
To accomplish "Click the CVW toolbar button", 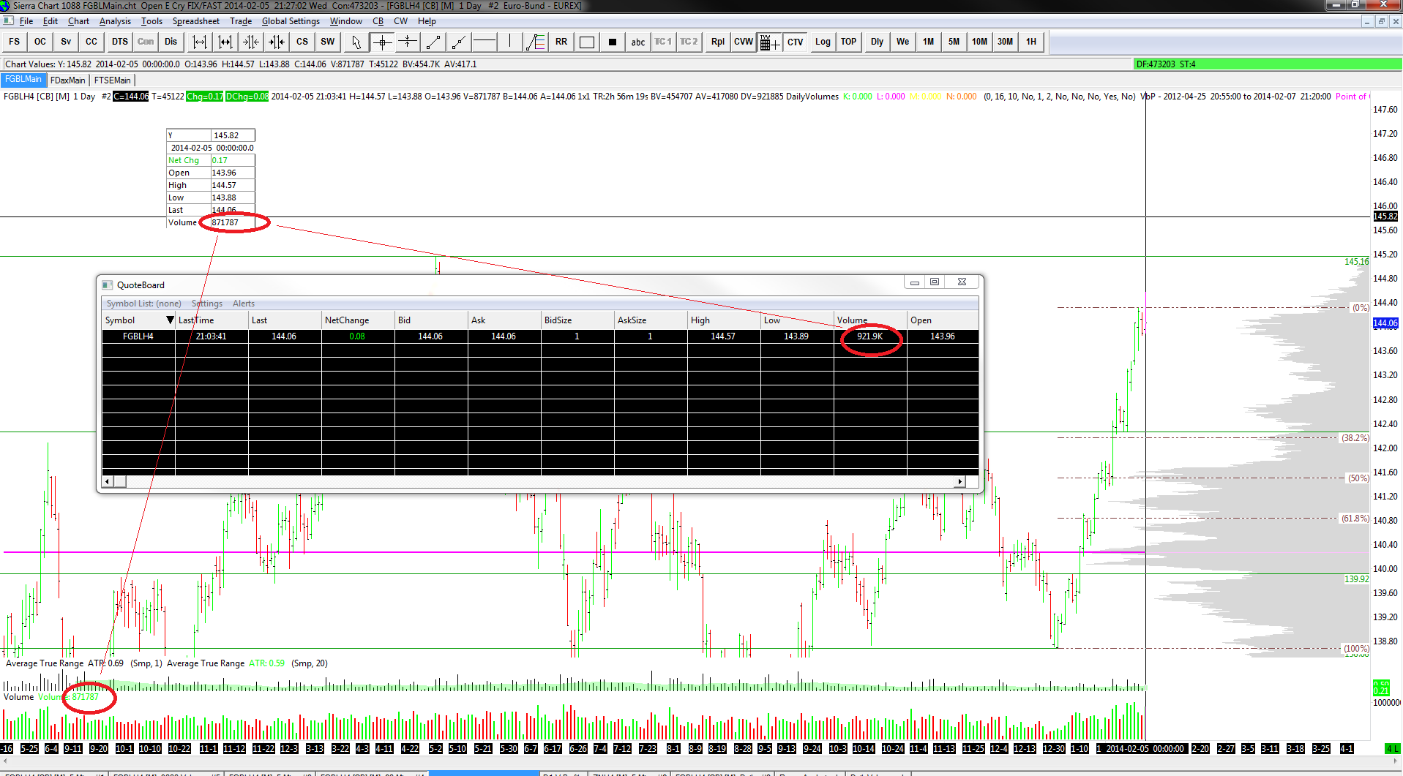I will click(744, 42).
